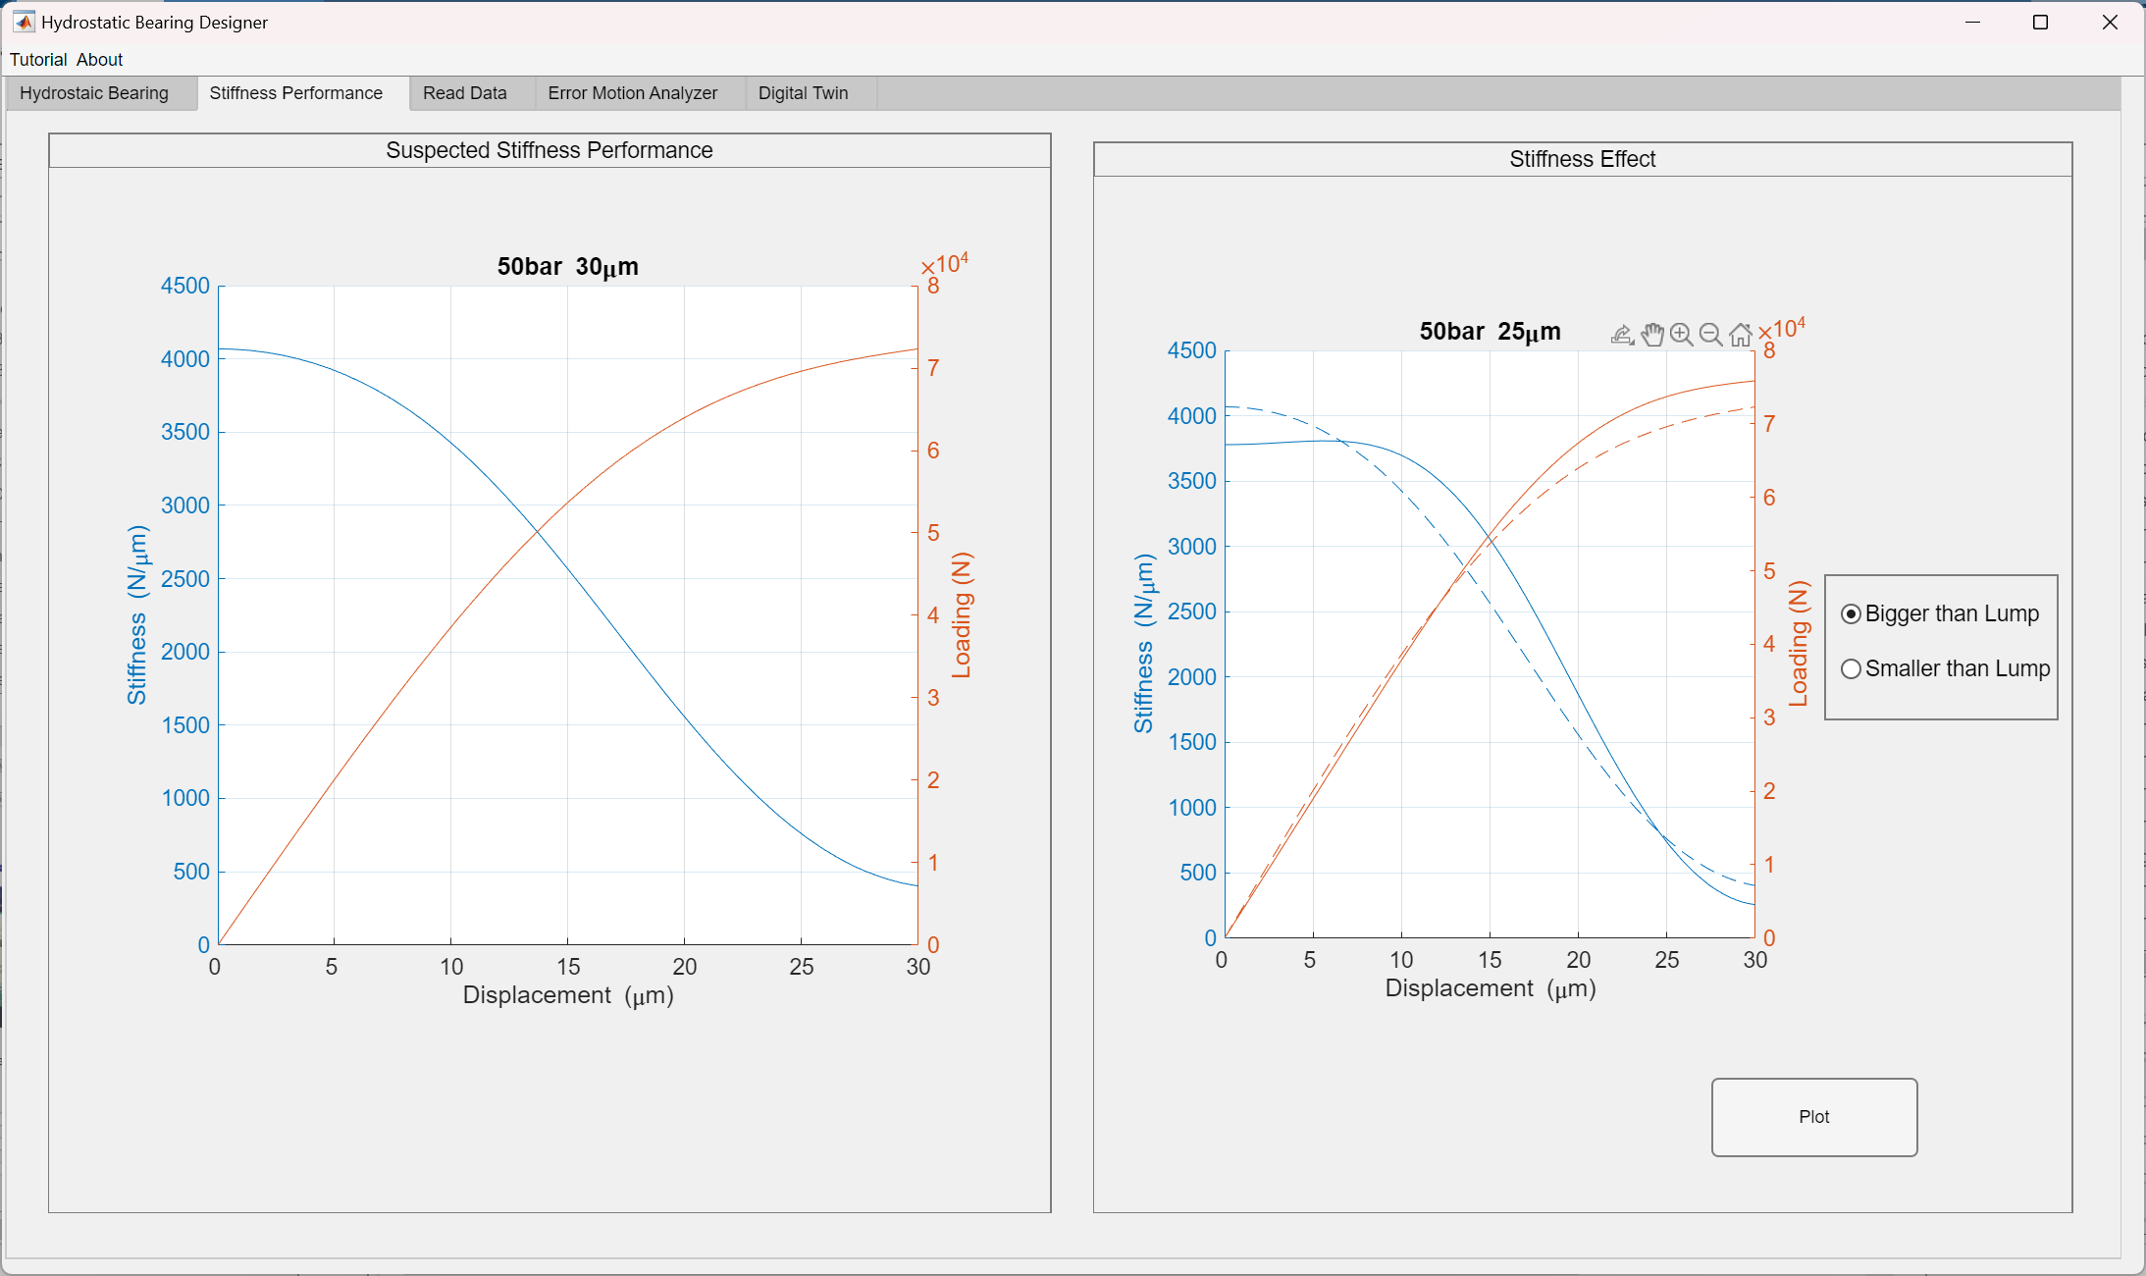Restore default view with the home icon
The image size is (2146, 1276).
[1740, 334]
